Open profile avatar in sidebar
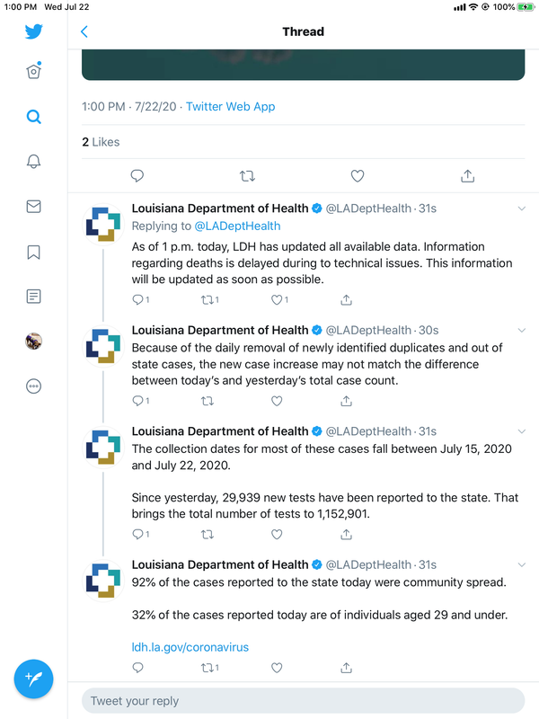The height and width of the screenshot is (719, 539). (x=34, y=342)
